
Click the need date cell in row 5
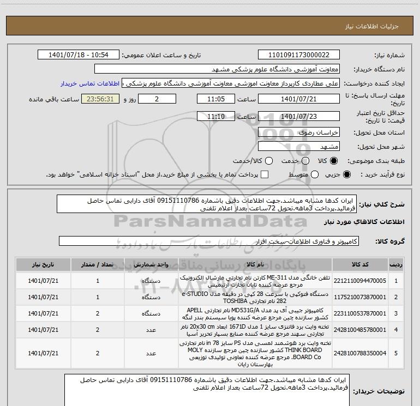click(x=43, y=353)
